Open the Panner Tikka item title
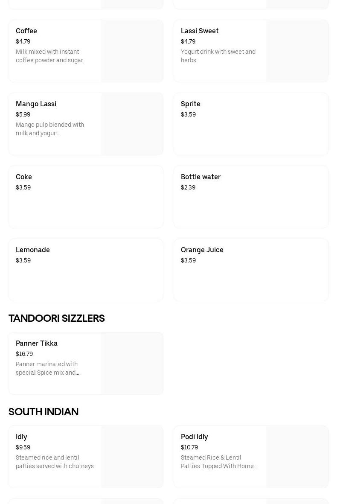This screenshot has height=504, width=343. pos(37,344)
